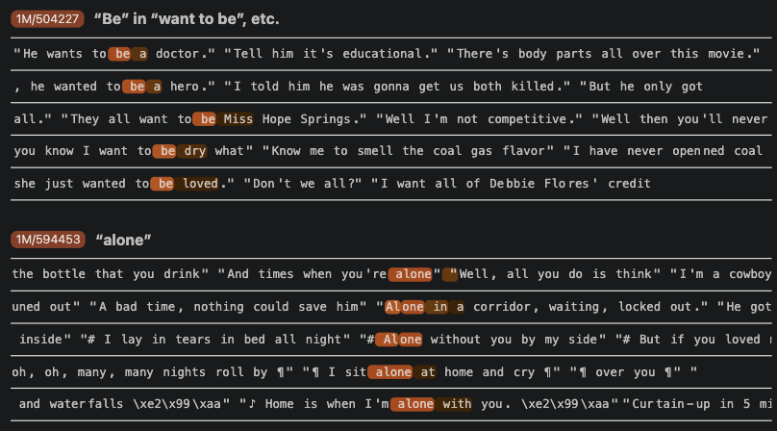
Task: Select highlighted "be" token in hero example
Action: [x=136, y=87]
